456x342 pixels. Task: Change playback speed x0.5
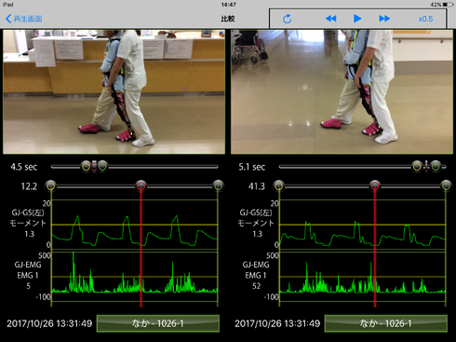click(x=425, y=19)
